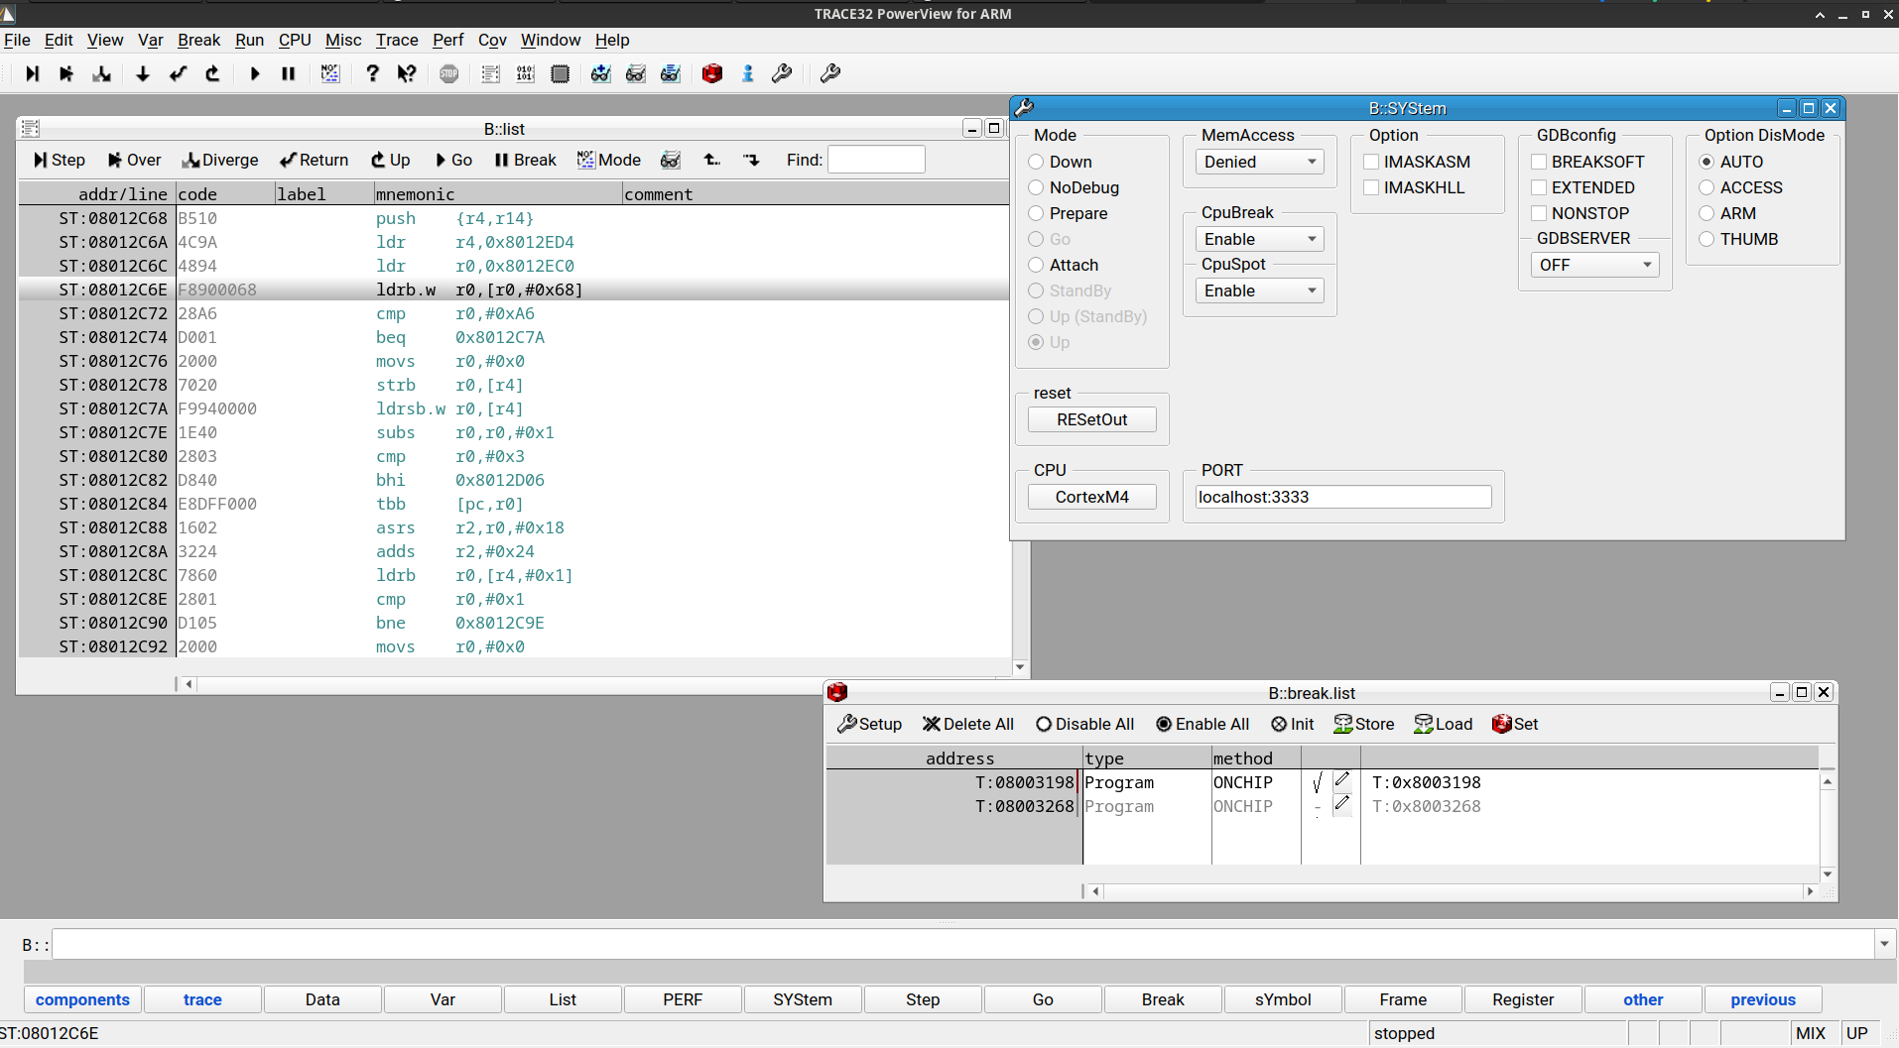Click the Diverge icon in main toolbar
The width and height of the screenshot is (1899, 1048).
tap(101, 73)
